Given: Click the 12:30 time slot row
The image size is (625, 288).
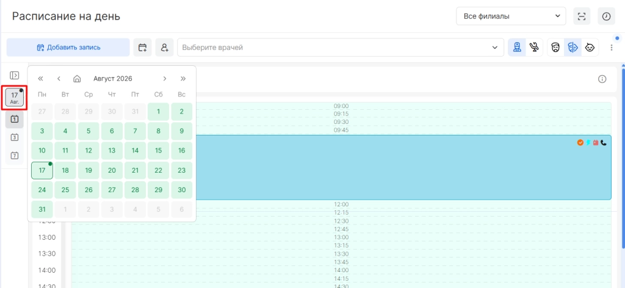Looking at the screenshot, I should (341, 221).
